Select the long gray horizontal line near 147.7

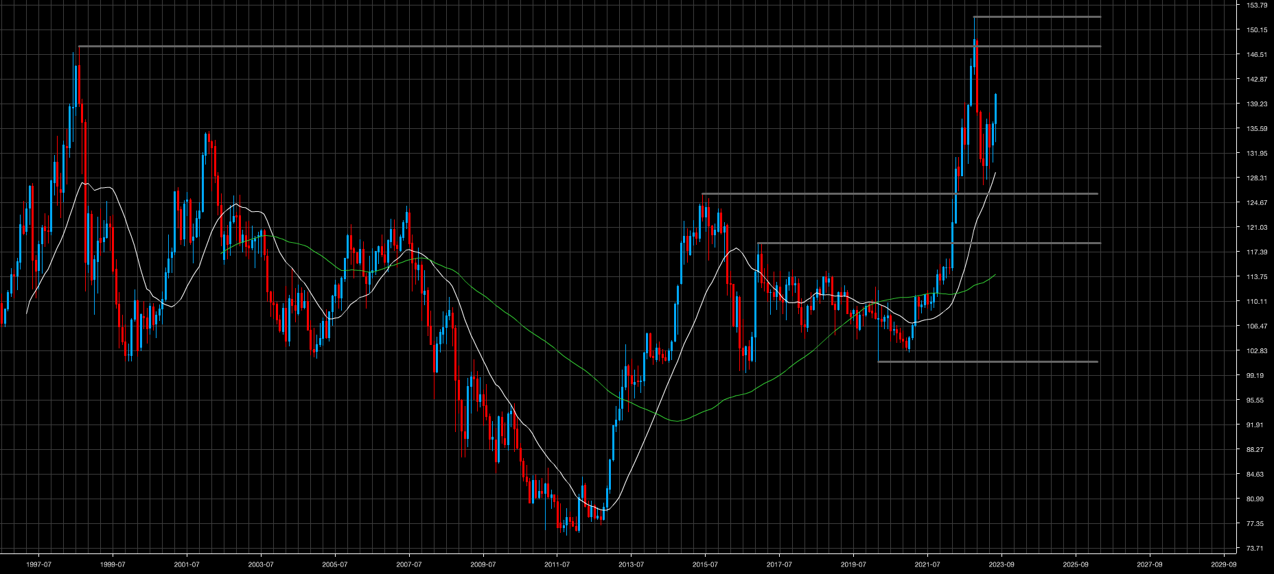click(590, 46)
